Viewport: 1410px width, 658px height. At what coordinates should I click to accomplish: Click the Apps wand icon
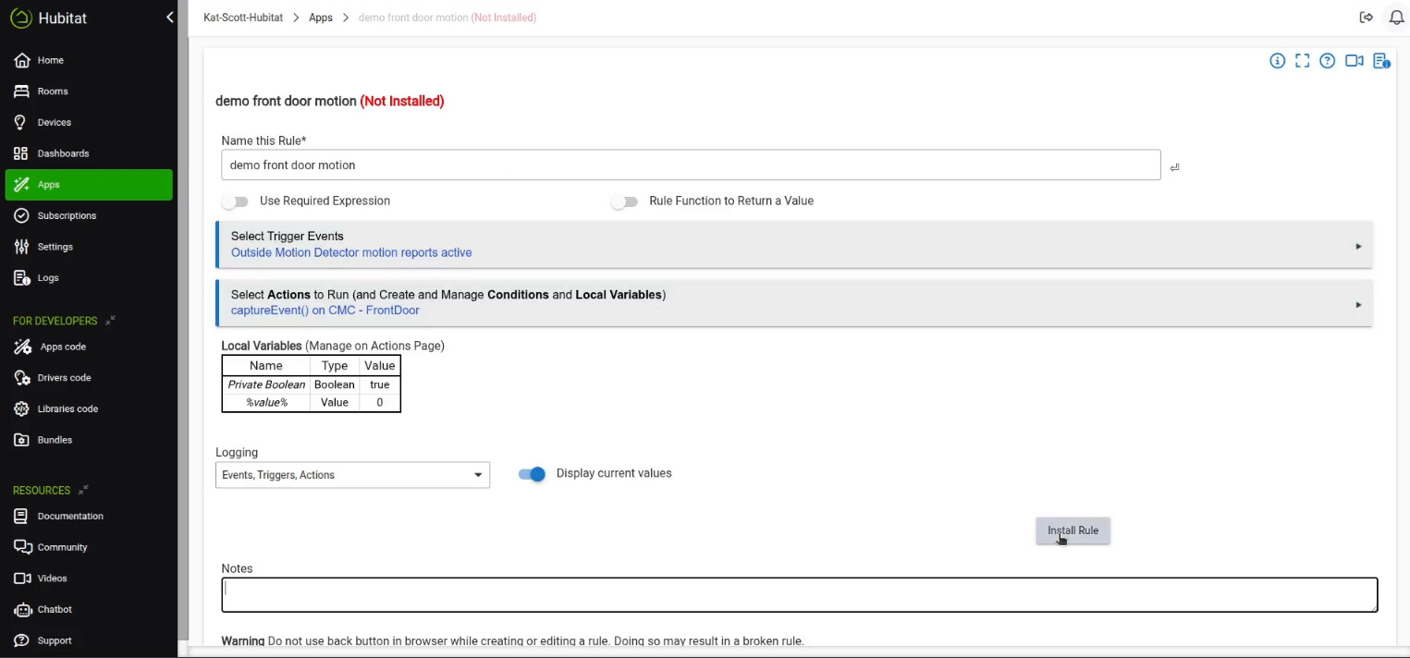[21, 185]
